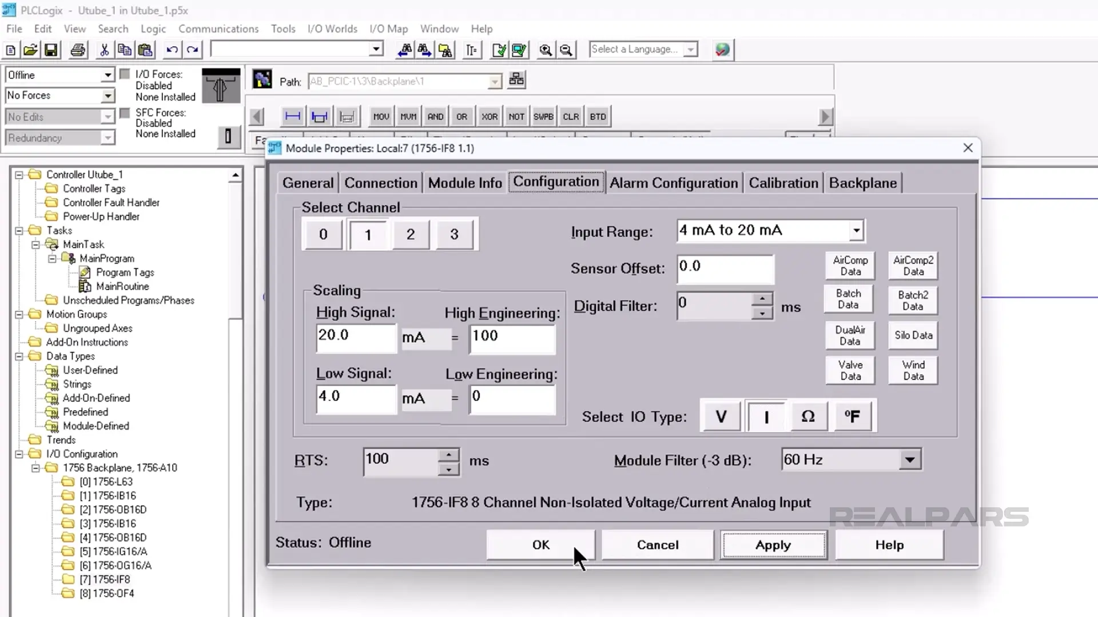
Task: Click the Silo Data button
Action: point(913,335)
